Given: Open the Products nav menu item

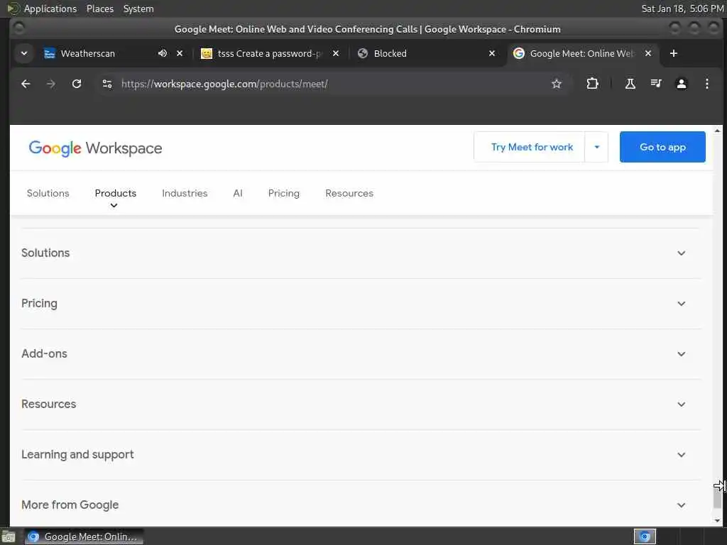Looking at the screenshot, I should tap(116, 193).
